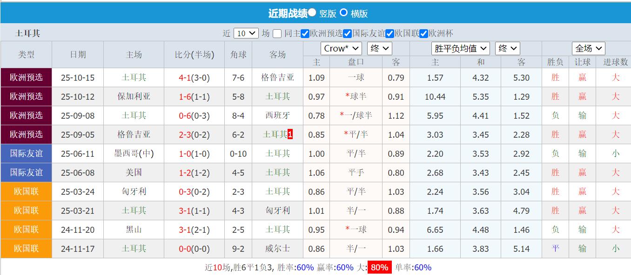Image resolution: width=631 pixels, height=275 pixels.
Task: Enable the 同主 checkbox
Action: 276,33
